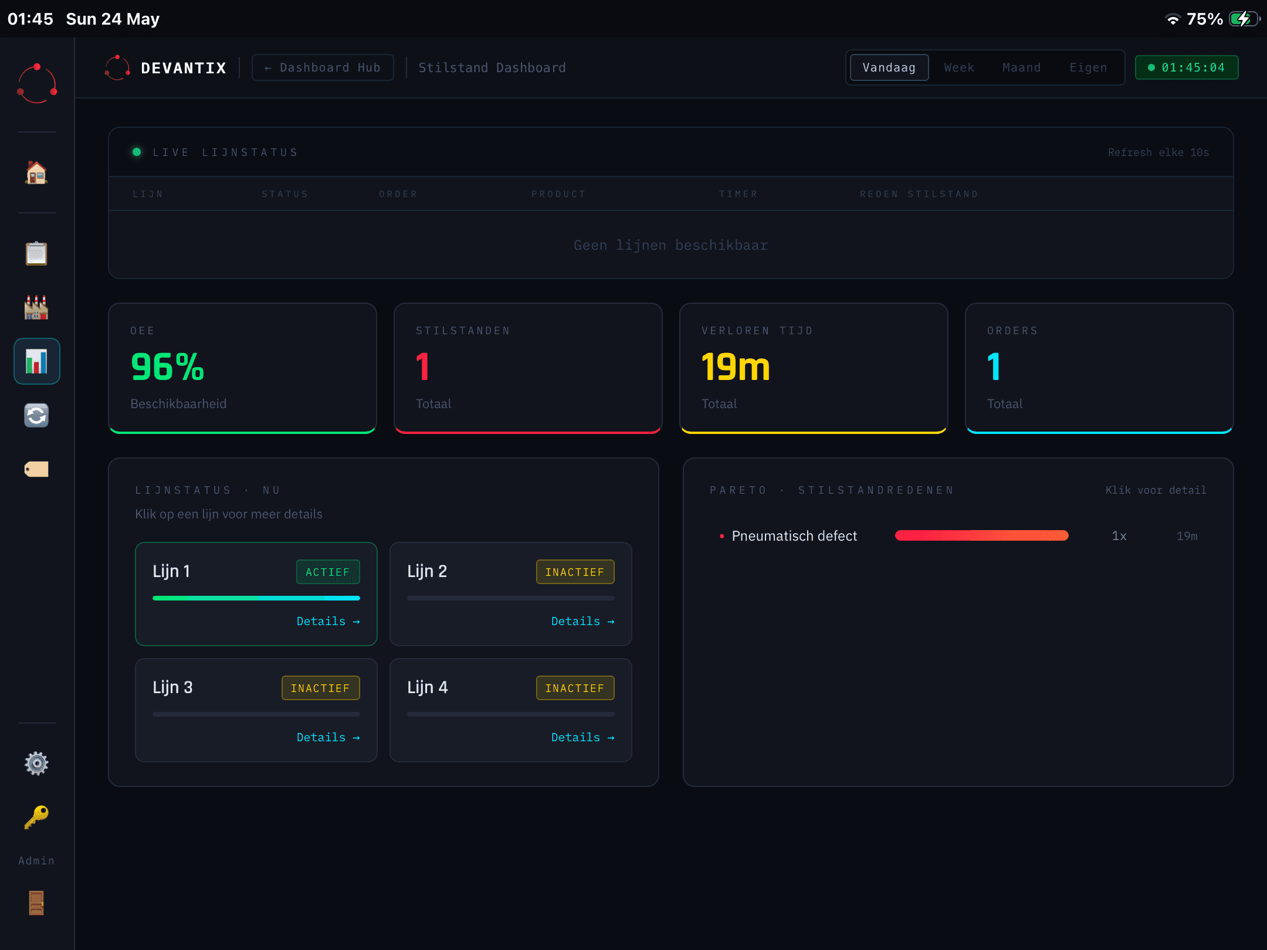Click the green live indicator dot
Viewport: 1267px width, 950px height.
tap(137, 152)
